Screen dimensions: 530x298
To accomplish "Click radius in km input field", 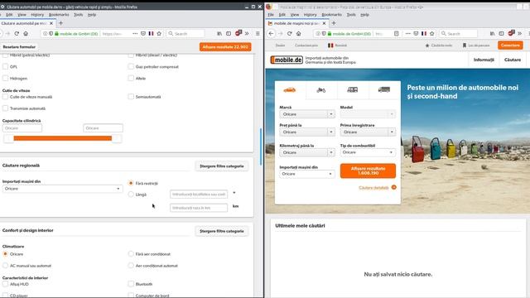I will 199,208.
